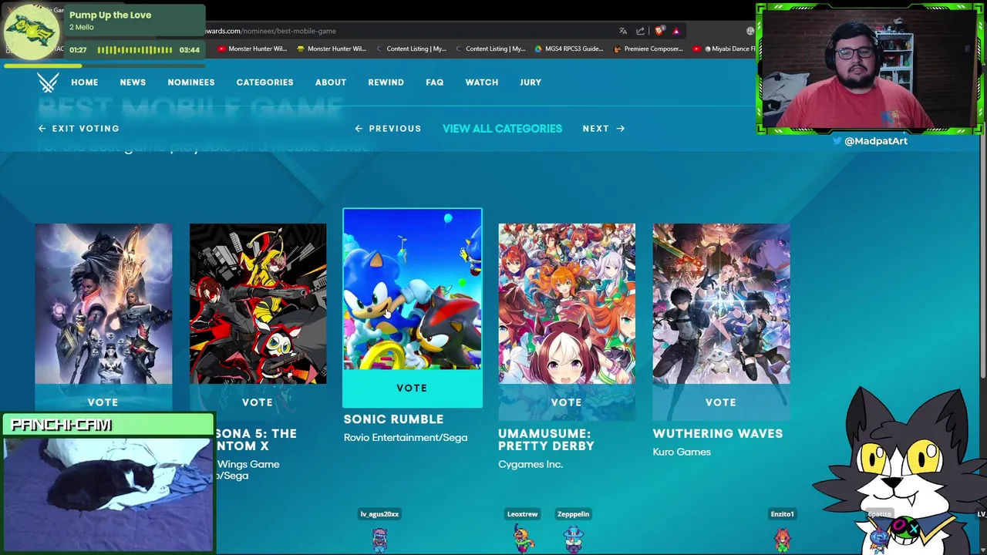
Task: Open first Monster Hunter Wilds YouTube bookmark
Action: pyautogui.click(x=252, y=49)
